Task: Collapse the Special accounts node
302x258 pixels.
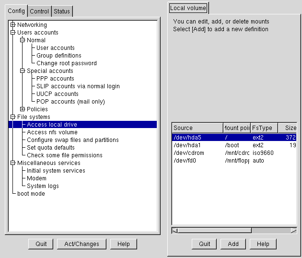Action: pos(23,71)
